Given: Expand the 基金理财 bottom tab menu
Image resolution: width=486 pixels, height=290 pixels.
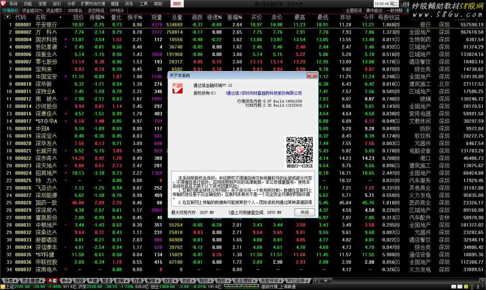Looking at the screenshot, I should [245, 281].
